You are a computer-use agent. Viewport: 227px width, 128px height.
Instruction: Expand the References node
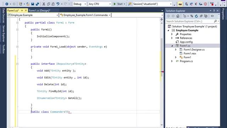click(172, 38)
